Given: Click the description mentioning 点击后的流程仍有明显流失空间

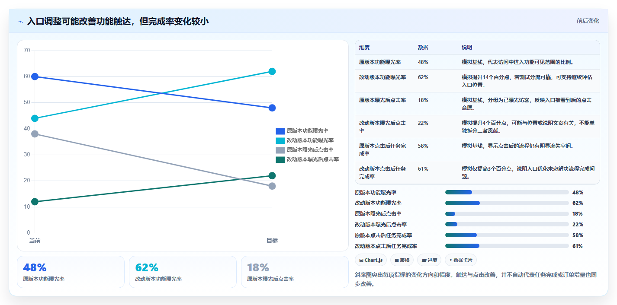Looking at the screenshot, I should click(517, 146).
